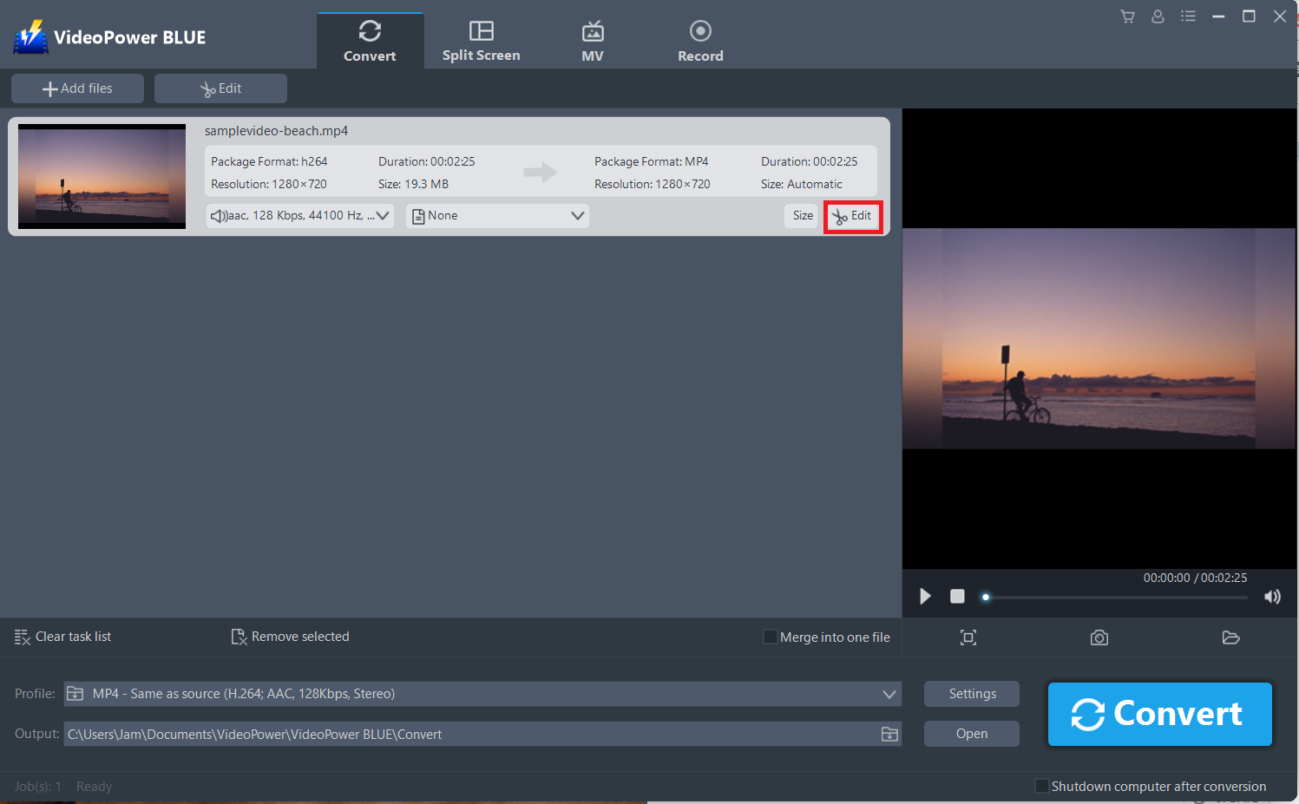
Task: Open the shopping cart store
Action: 1126,16
